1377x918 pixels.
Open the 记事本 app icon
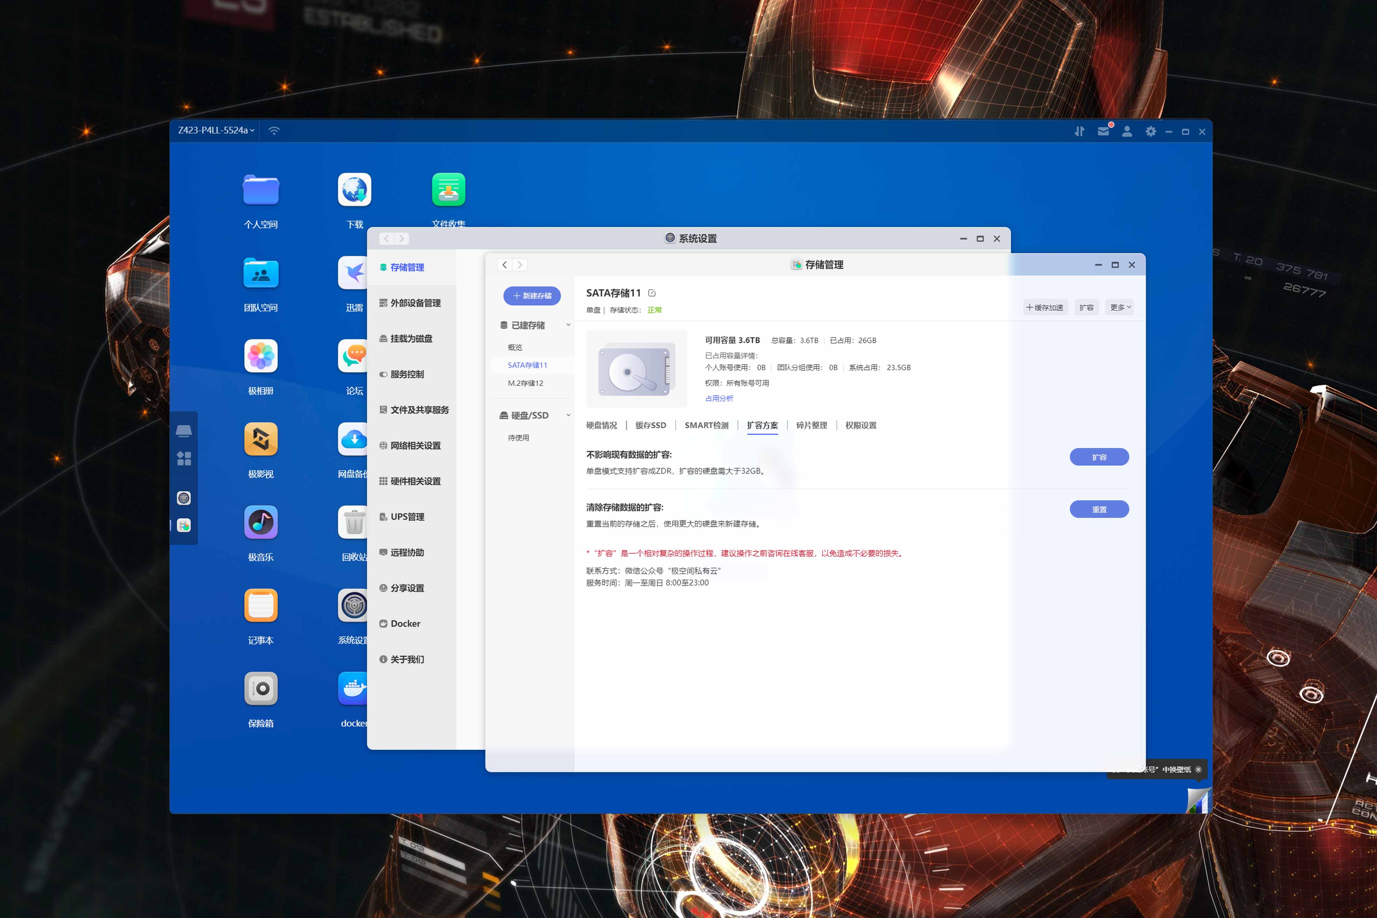pyautogui.click(x=261, y=605)
